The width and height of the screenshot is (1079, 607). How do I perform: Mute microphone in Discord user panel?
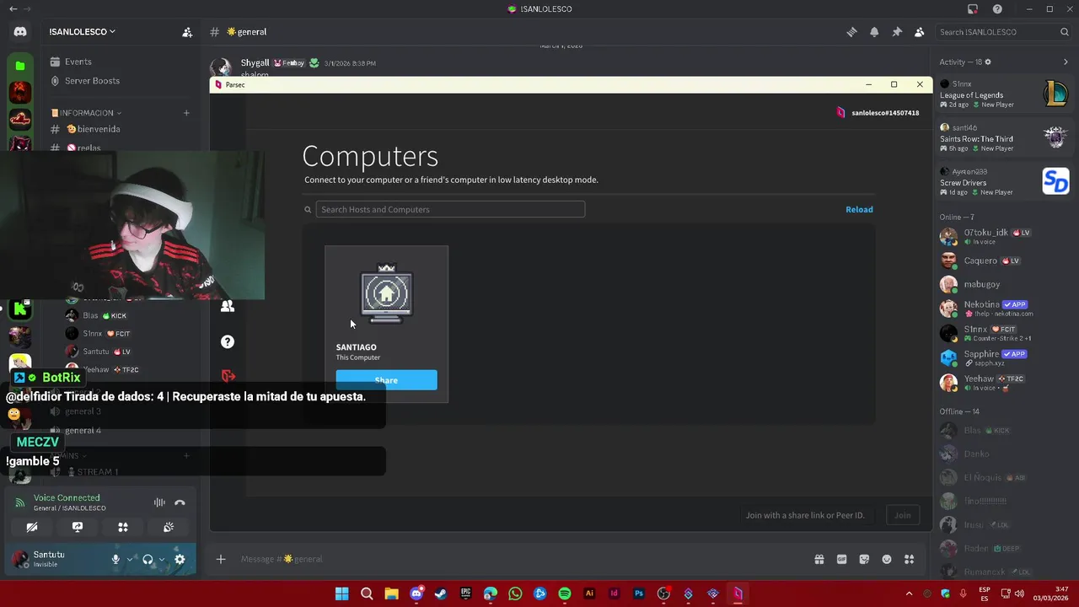point(116,559)
